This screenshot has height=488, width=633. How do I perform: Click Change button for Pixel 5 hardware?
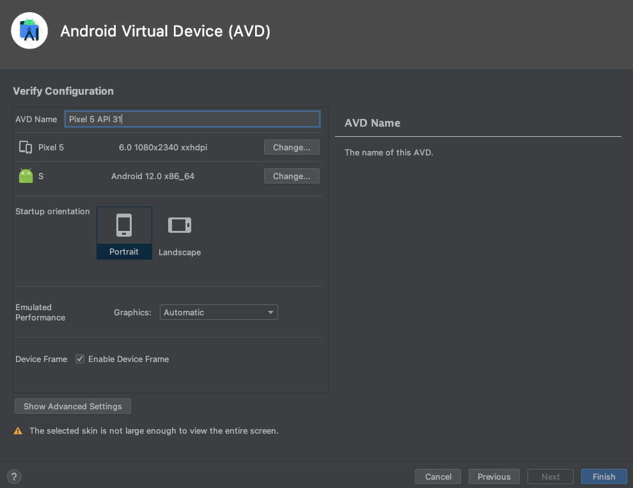click(292, 148)
